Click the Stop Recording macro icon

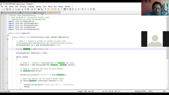point(85,9)
